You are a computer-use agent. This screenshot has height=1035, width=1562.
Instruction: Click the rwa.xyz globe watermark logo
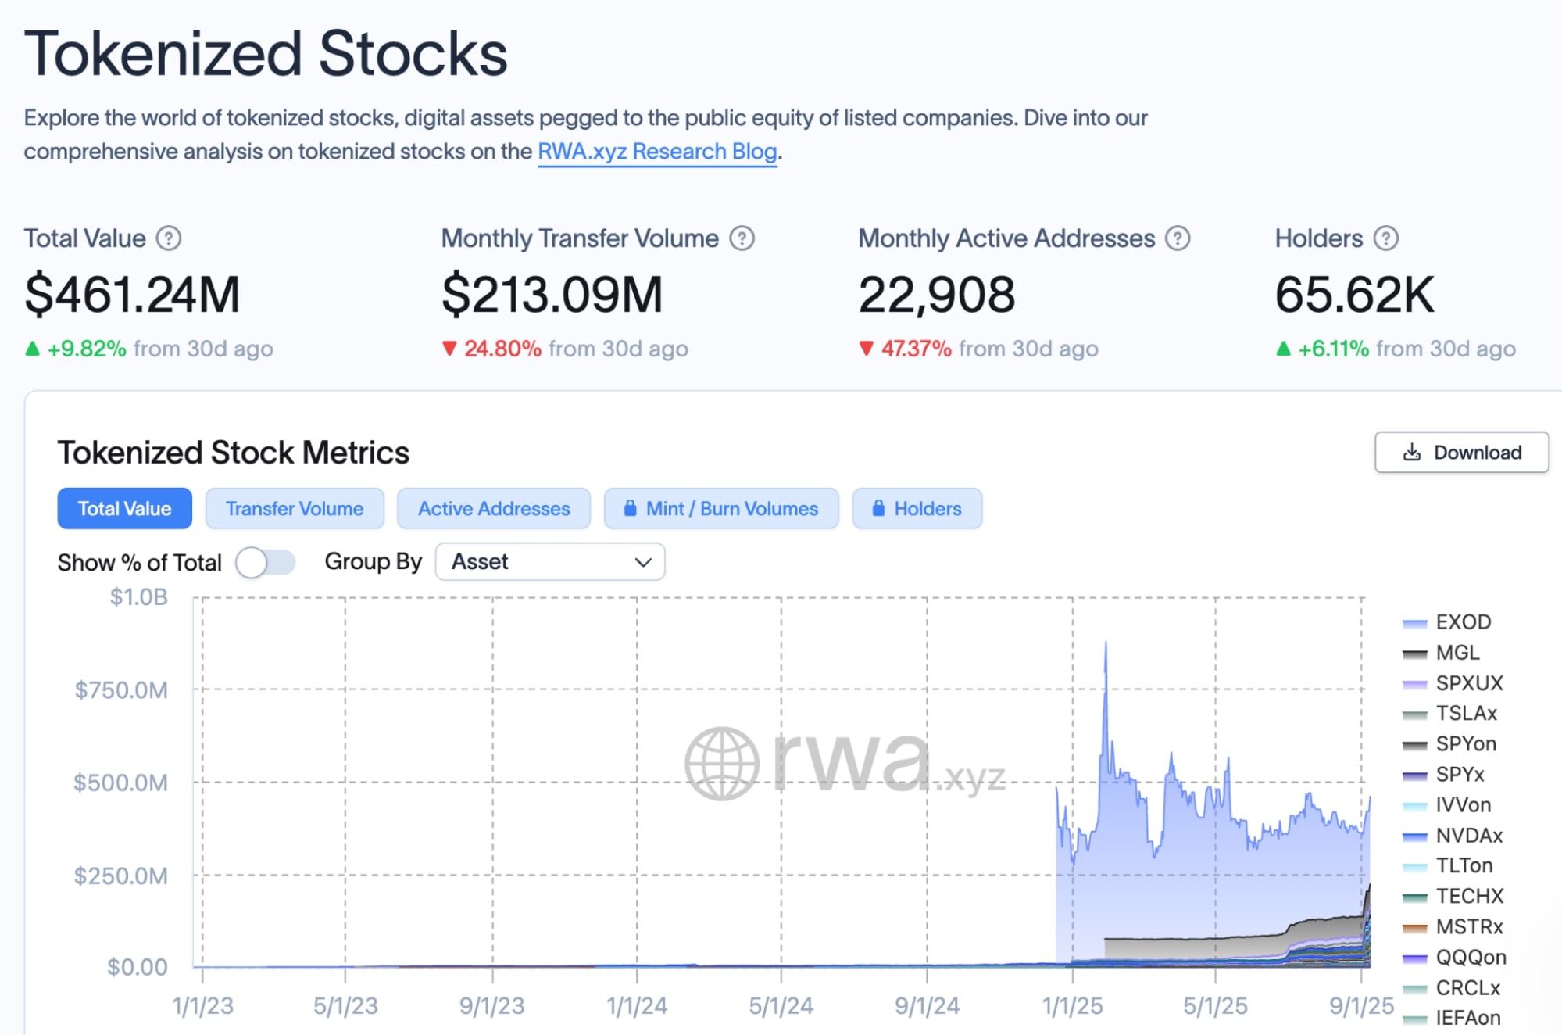[721, 764]
